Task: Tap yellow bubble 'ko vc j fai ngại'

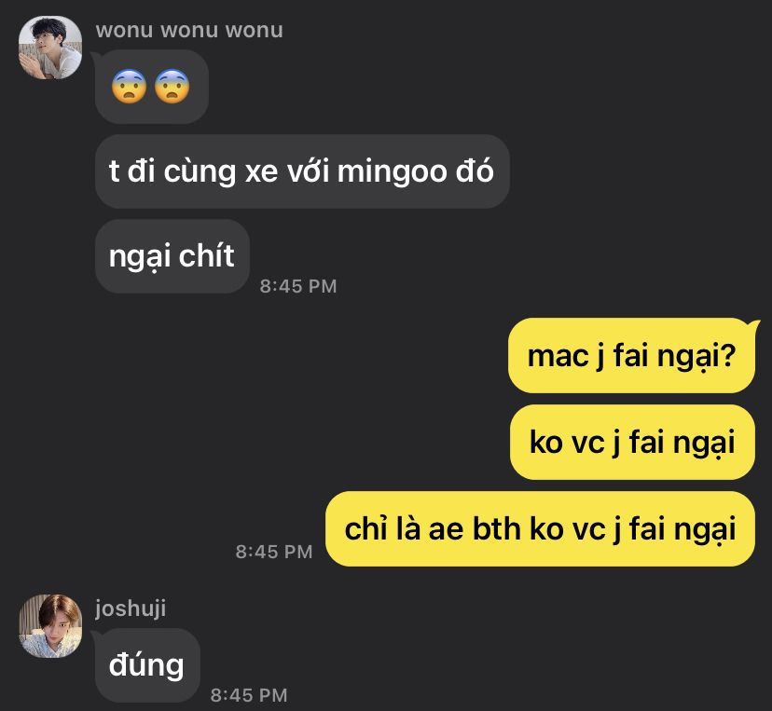Action: 632,442
